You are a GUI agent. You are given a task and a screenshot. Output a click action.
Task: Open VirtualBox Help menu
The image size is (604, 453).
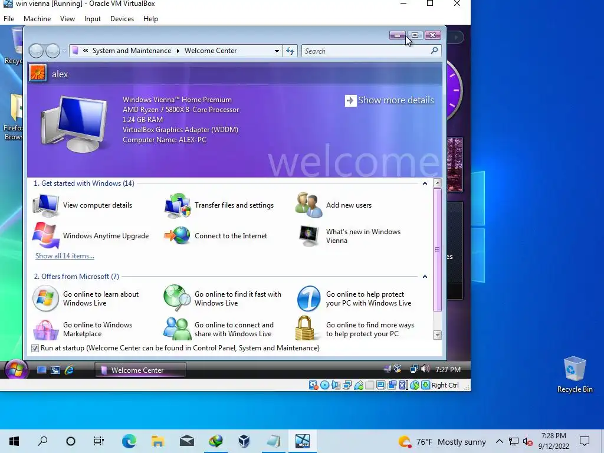click(x=150, y=18)
